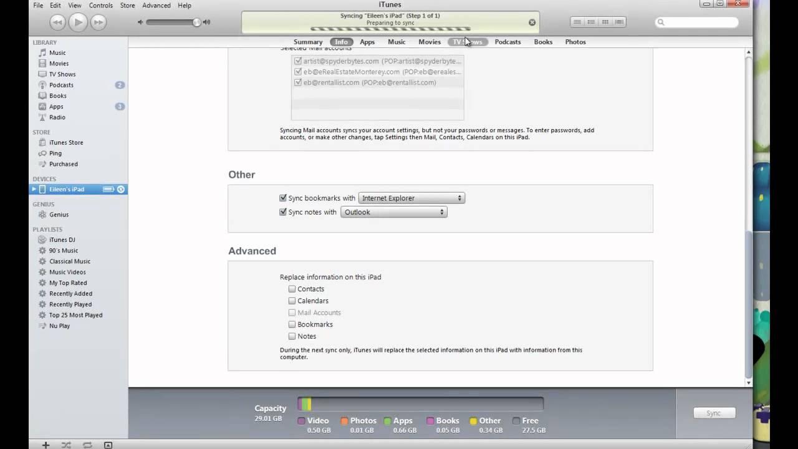Check Replace Notes checkbox
This screenshot has width=798, height=449.
pyautogui.click(x=292, y=336)
